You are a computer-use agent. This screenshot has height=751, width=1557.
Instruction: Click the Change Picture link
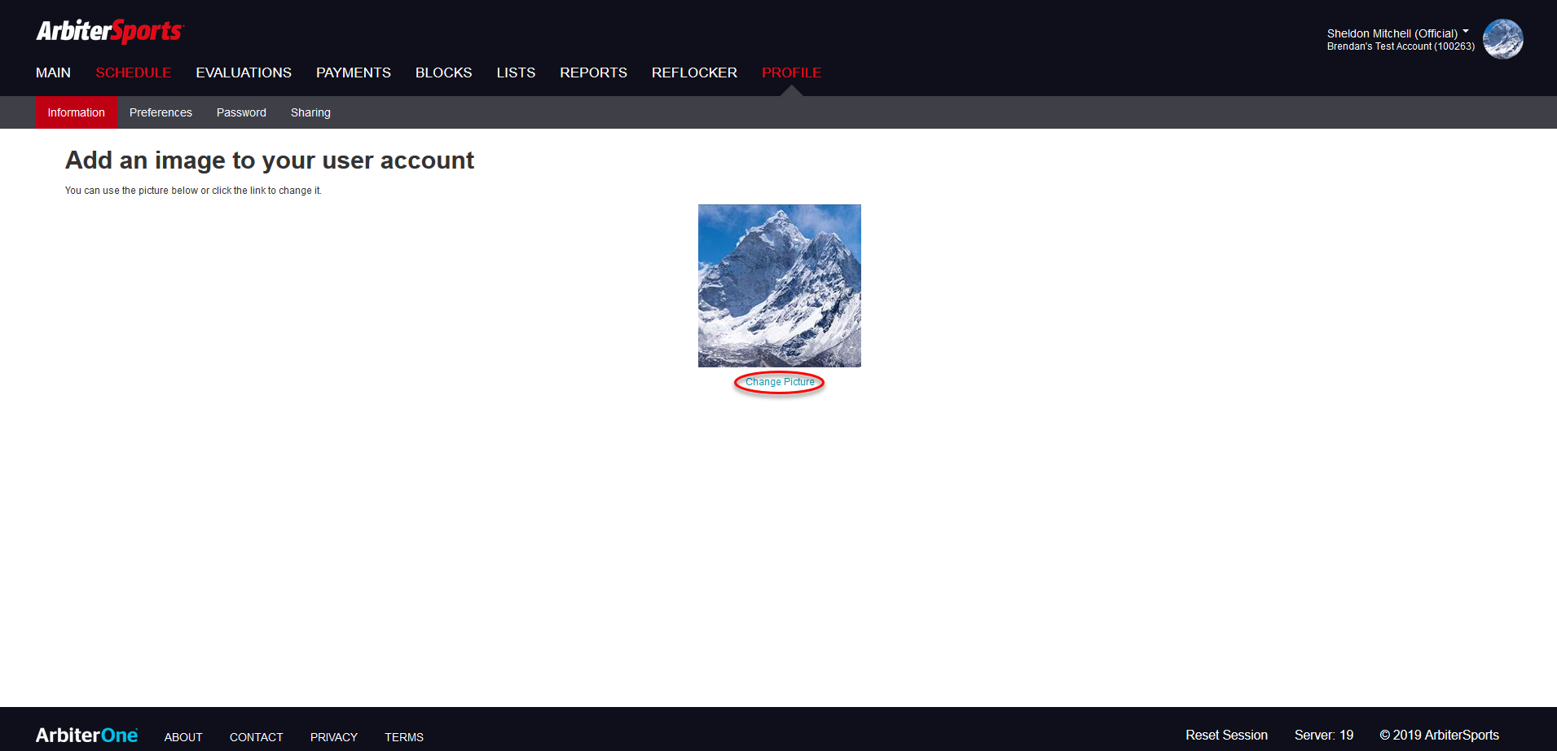[780, 382]
